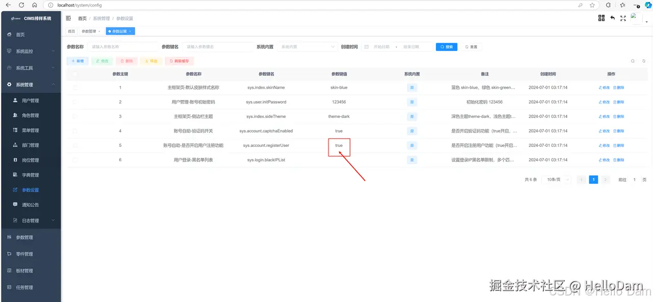
Task: Switch to 首页 page tab
Action: [71, 31]
